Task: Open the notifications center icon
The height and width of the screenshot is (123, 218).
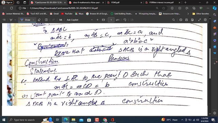Action: [213, 120]
